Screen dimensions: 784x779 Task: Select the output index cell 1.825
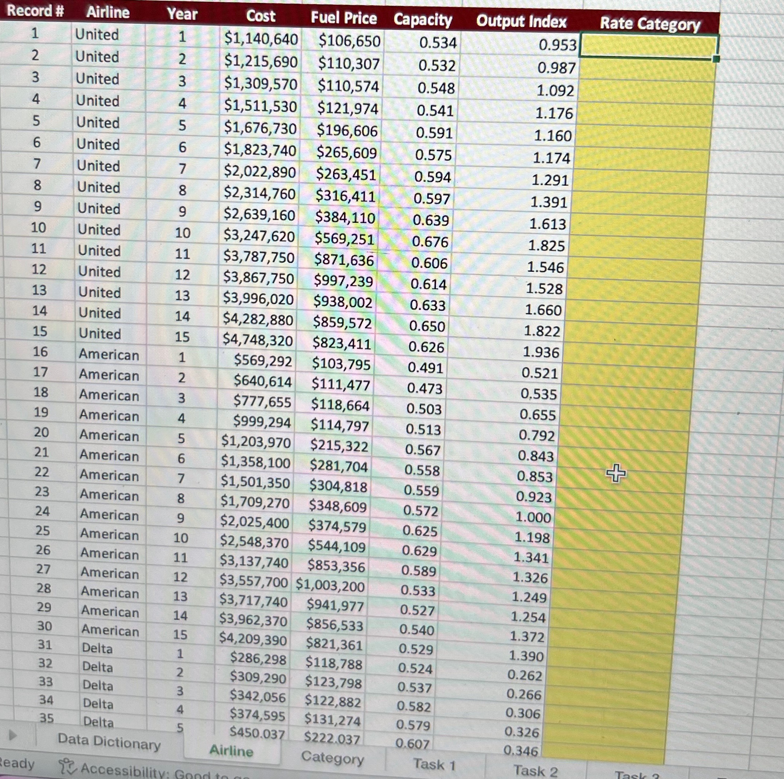pyautogui.click(x=546, y=246)
